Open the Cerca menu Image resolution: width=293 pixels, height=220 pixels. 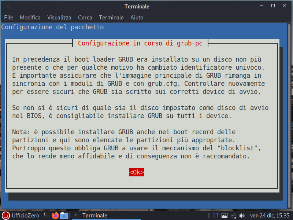(x=85, y=17)
